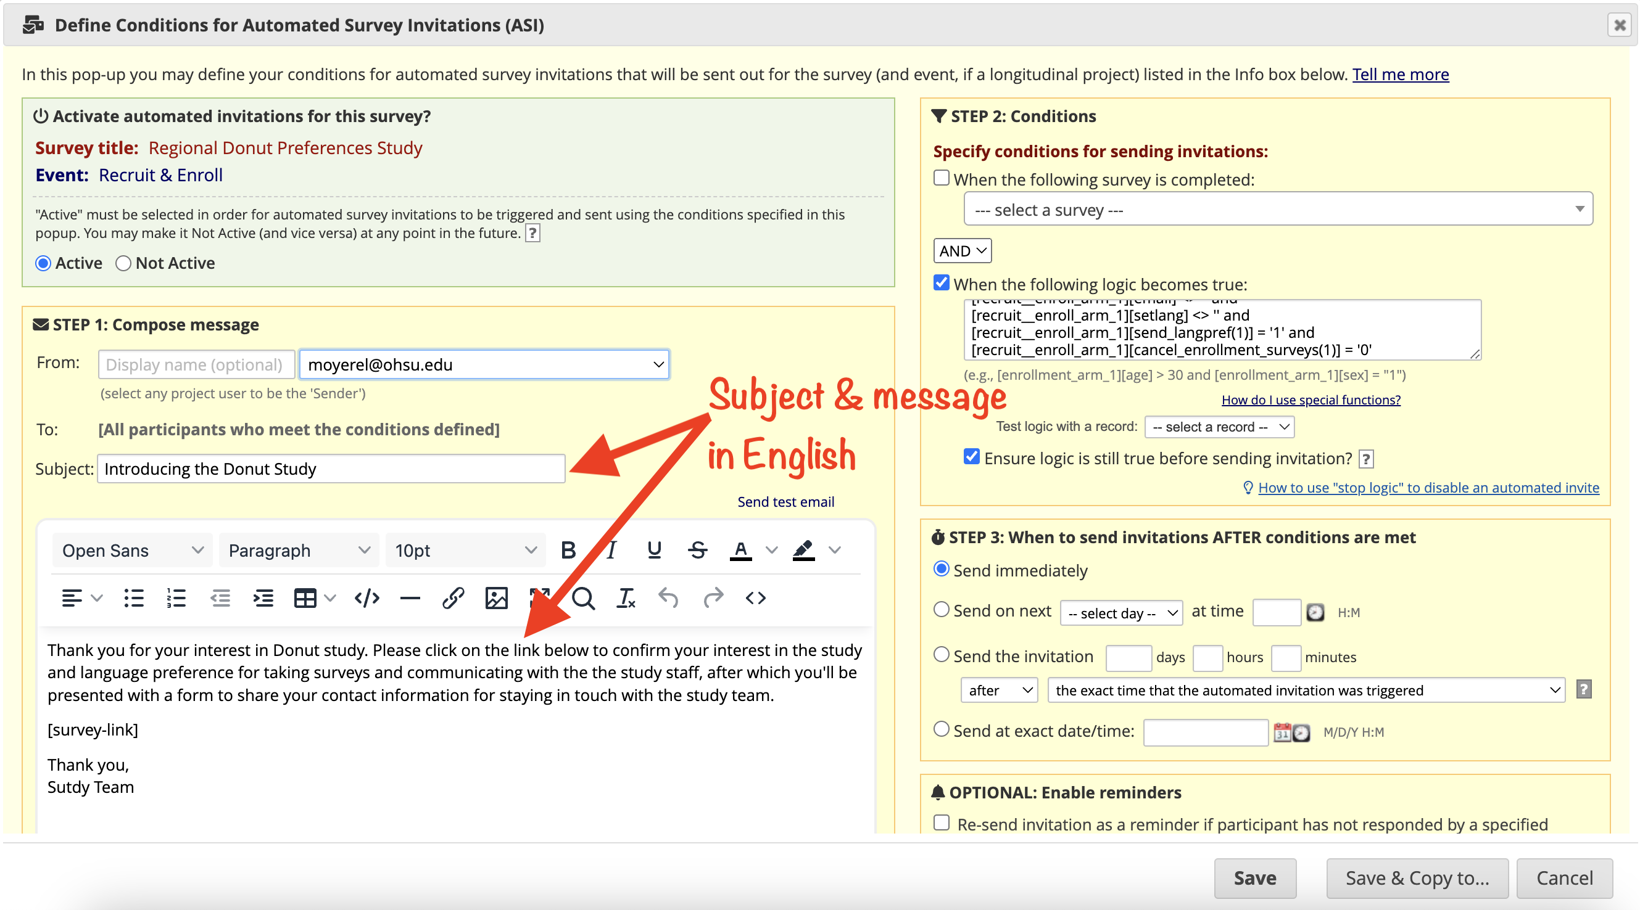1640x910 pixels.
Task: Open the select day dropdown
Action: click(1121, 613)
